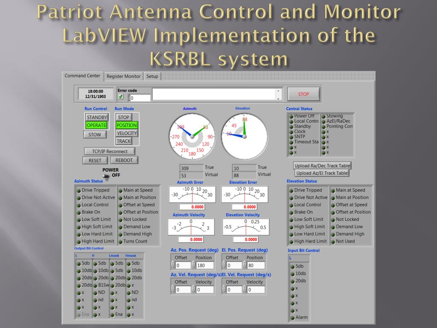Click the Az. Velocity stepper arrows
The height and width of the screenshot is (328, 437).
pos(194,289)
